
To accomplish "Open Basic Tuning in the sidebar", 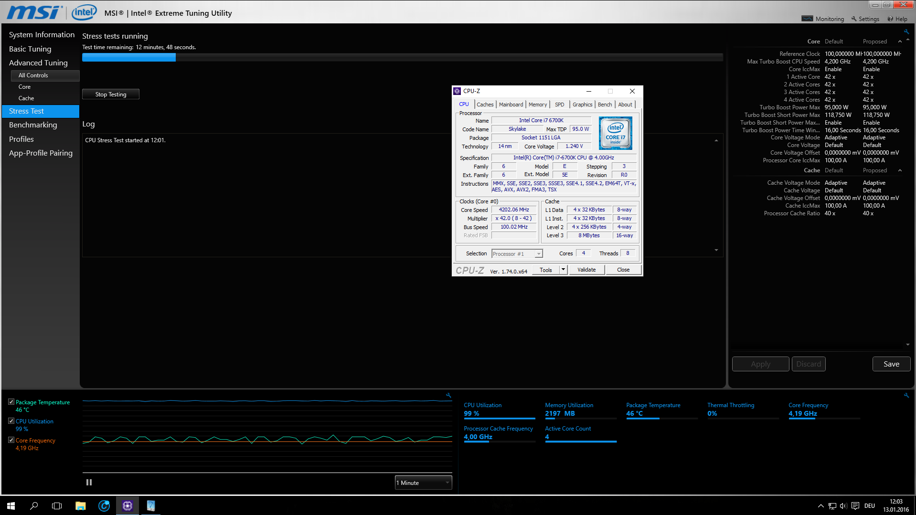I will click(30, 49).
